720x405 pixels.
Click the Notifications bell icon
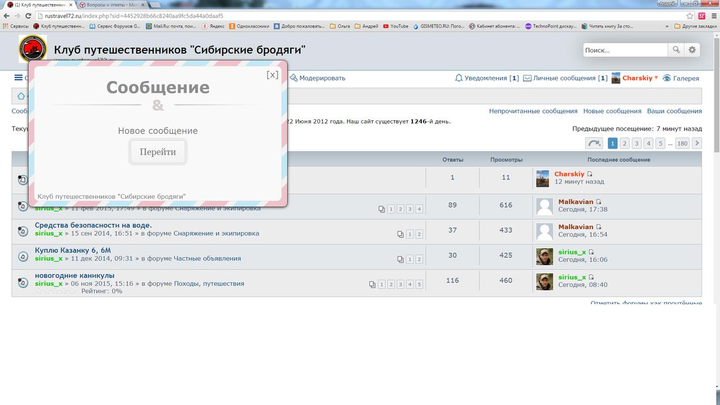click(x=458, y=78)
